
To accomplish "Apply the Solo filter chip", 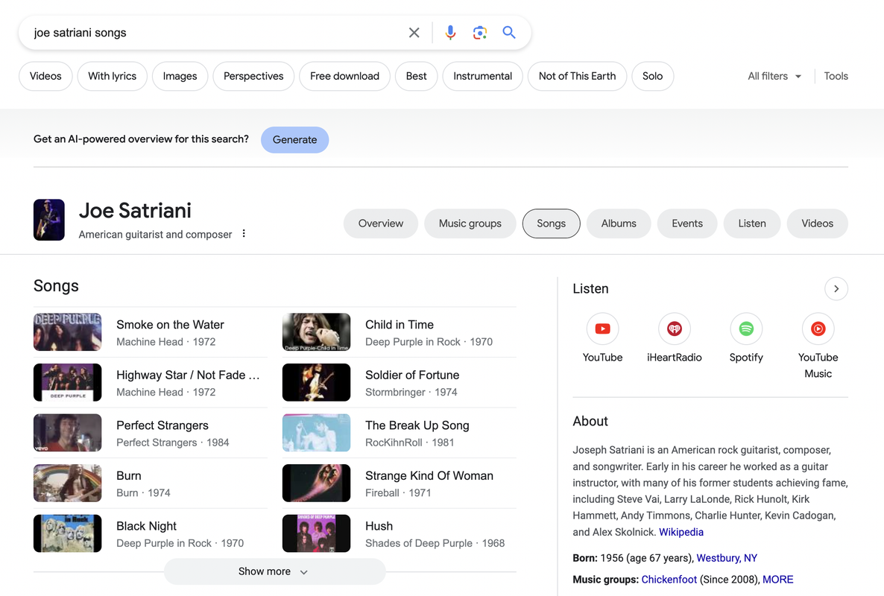I will [x=652, y=76].
